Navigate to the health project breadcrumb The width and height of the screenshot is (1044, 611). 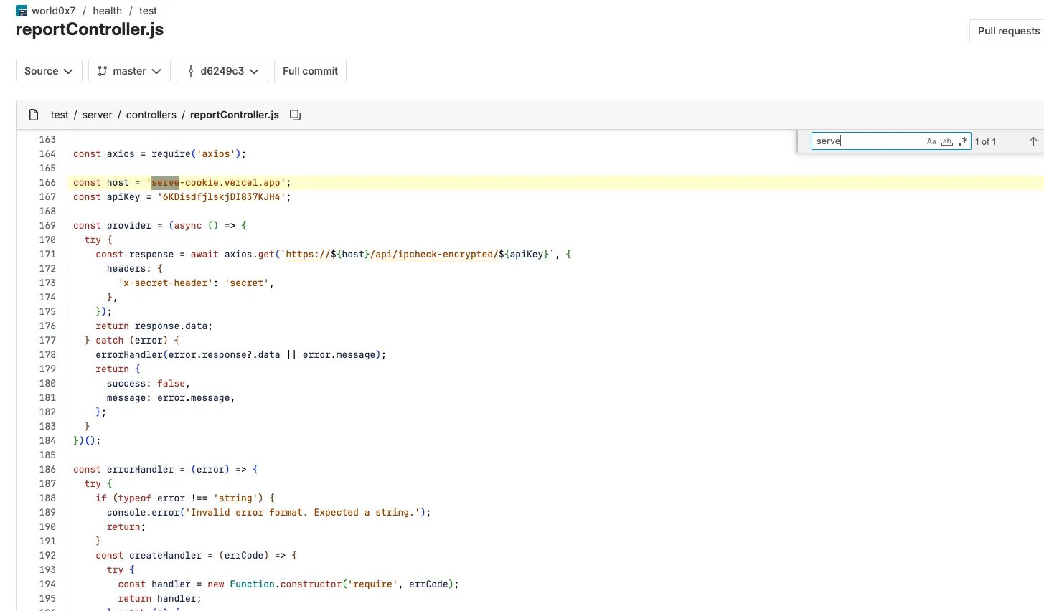tap(107, 11)
